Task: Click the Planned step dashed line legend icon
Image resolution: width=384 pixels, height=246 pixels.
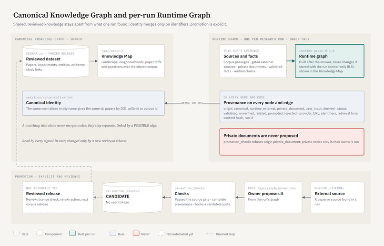Action: 210,233
